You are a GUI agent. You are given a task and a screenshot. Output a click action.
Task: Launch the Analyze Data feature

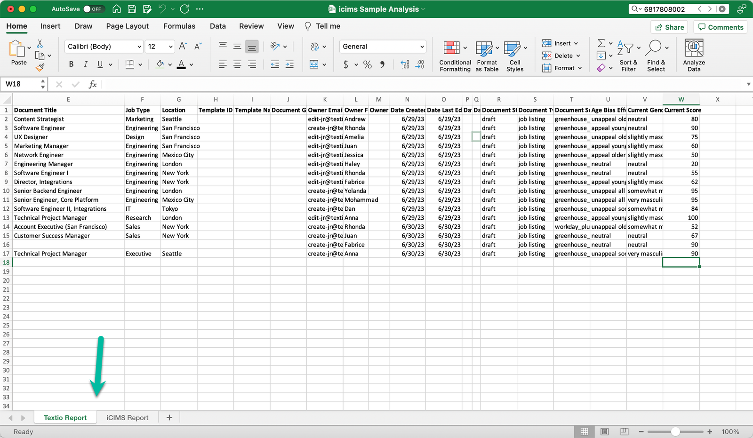[694, 55]
